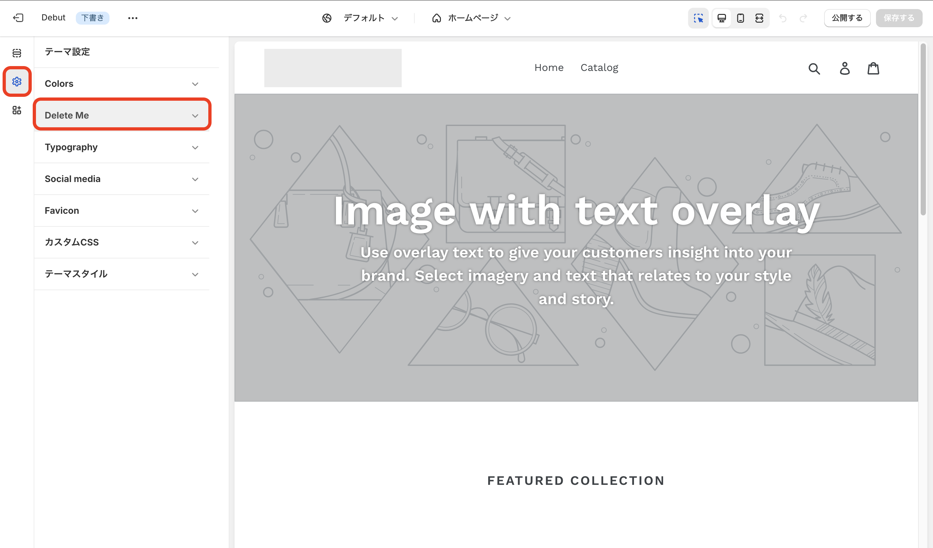Click the storefront search icon
The image size is (933, 548).
pyautogui.click(x=814, y=69)
